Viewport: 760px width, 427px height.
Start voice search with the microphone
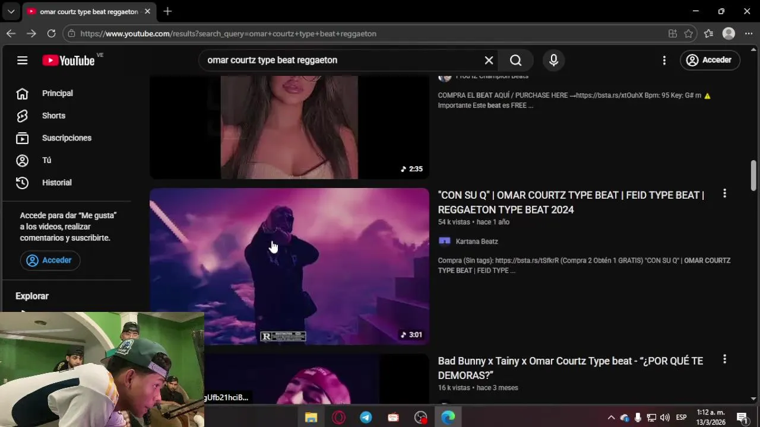(x=553, y=60)
